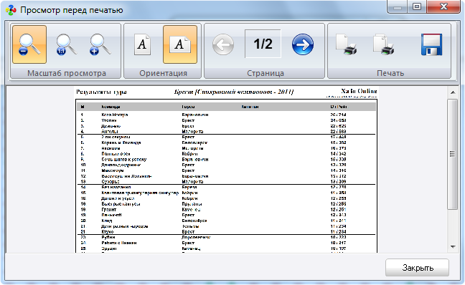The image size is (465, 285).
Task: Click the Масштаб просмотра group label
Action: (x=67, y=73)
